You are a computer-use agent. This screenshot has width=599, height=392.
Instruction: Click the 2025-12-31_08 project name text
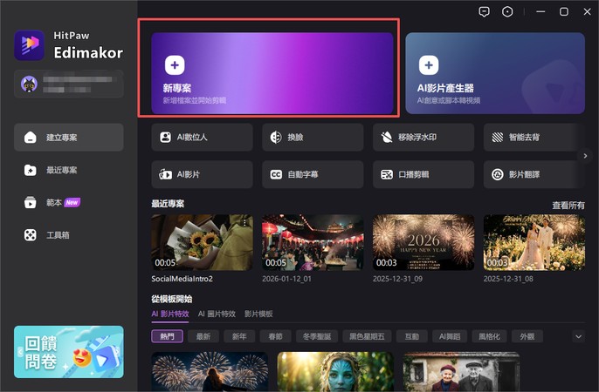click(508, 279)
